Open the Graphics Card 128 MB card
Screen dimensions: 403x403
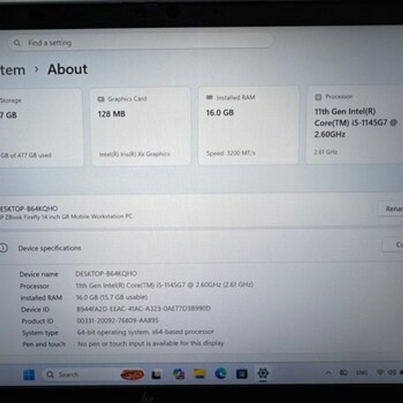141,126
